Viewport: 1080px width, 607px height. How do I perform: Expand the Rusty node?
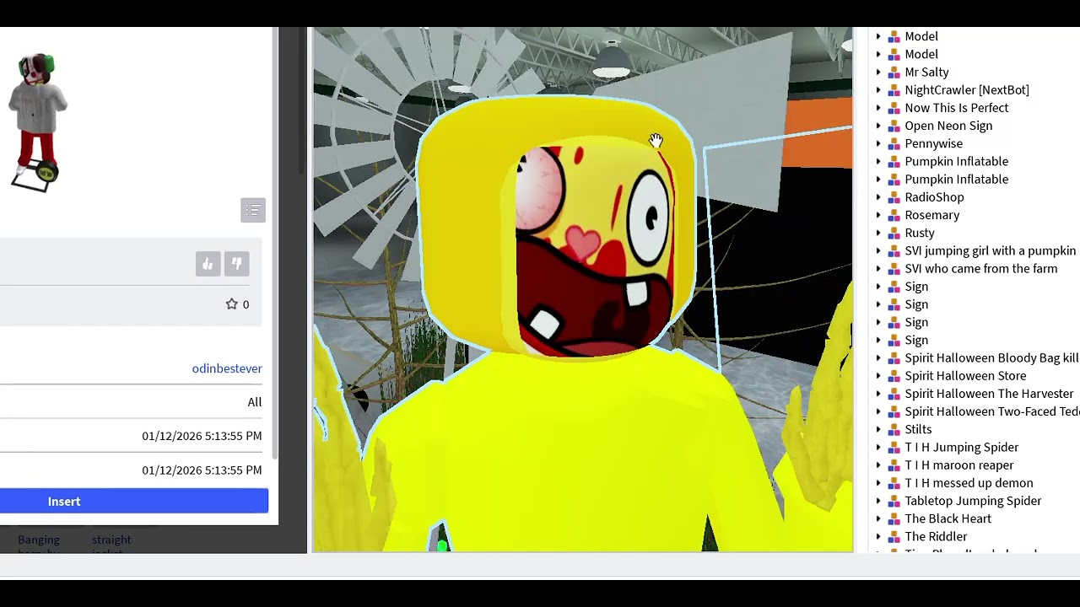878,234
